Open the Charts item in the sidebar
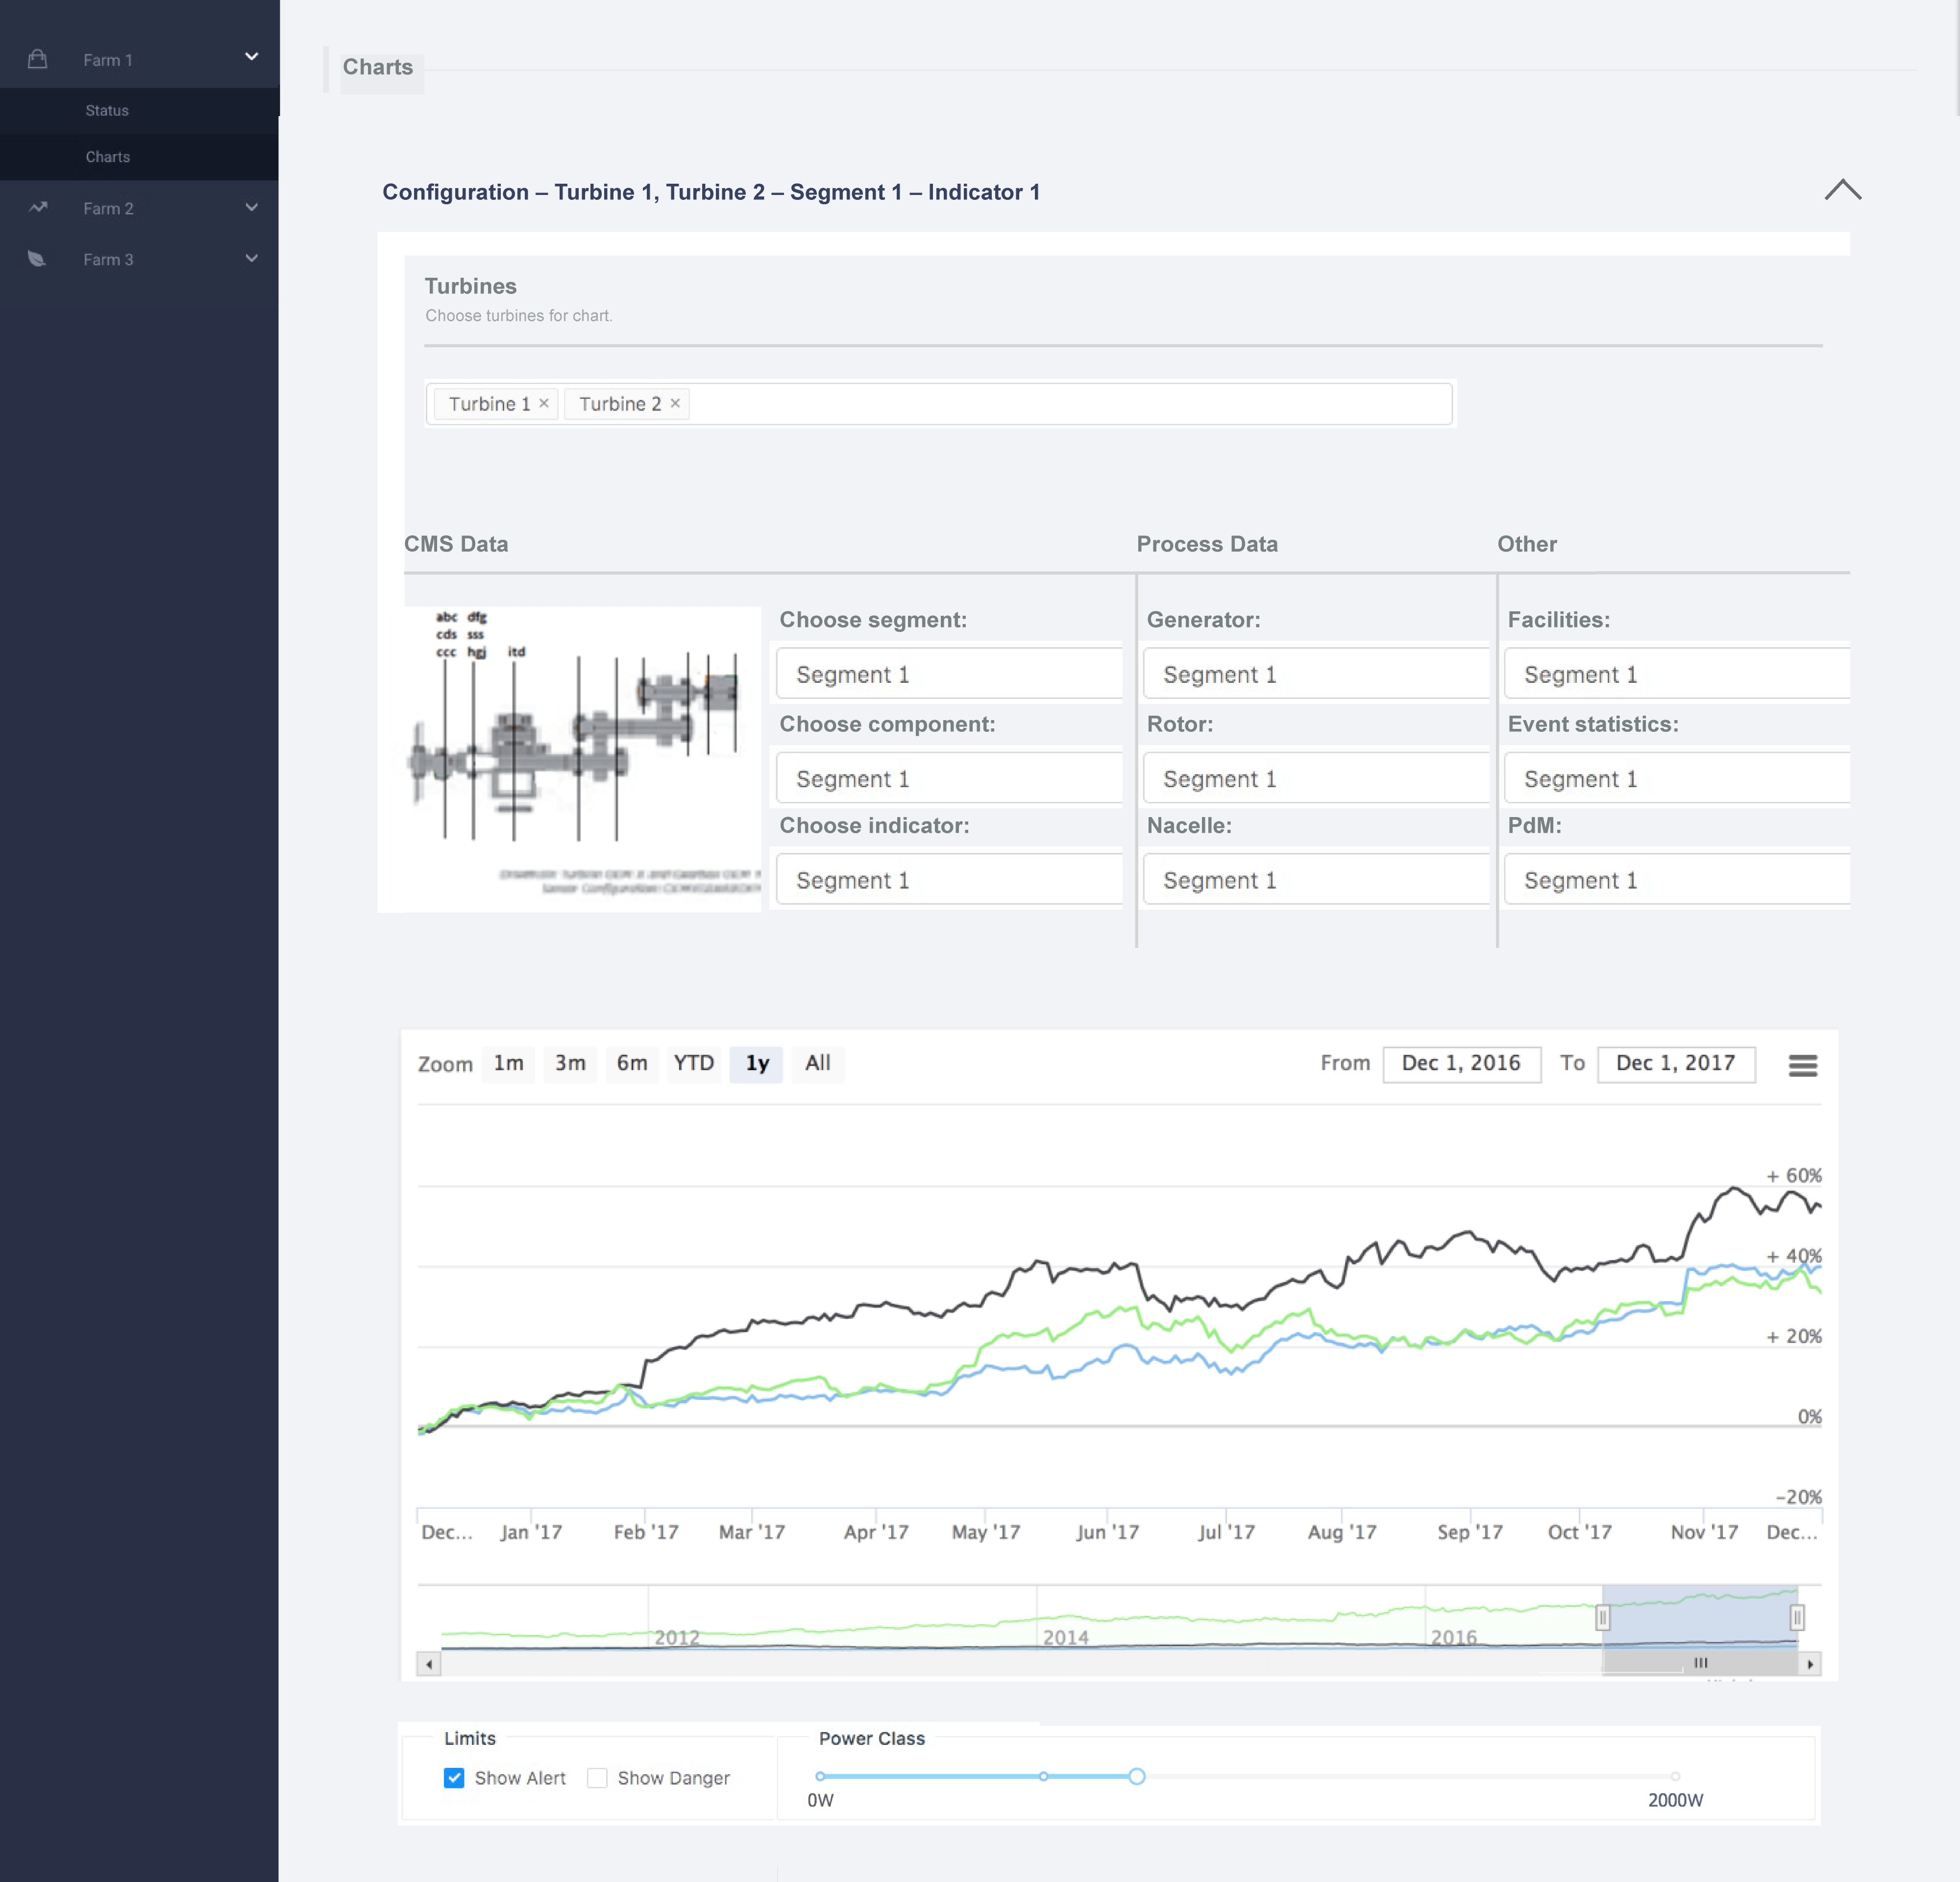This screenshot has width=1960, height=1882. click(108, 157)
